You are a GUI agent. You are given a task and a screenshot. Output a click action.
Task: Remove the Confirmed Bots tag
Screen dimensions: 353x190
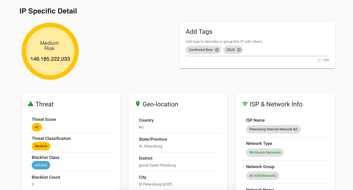(217, 50)
